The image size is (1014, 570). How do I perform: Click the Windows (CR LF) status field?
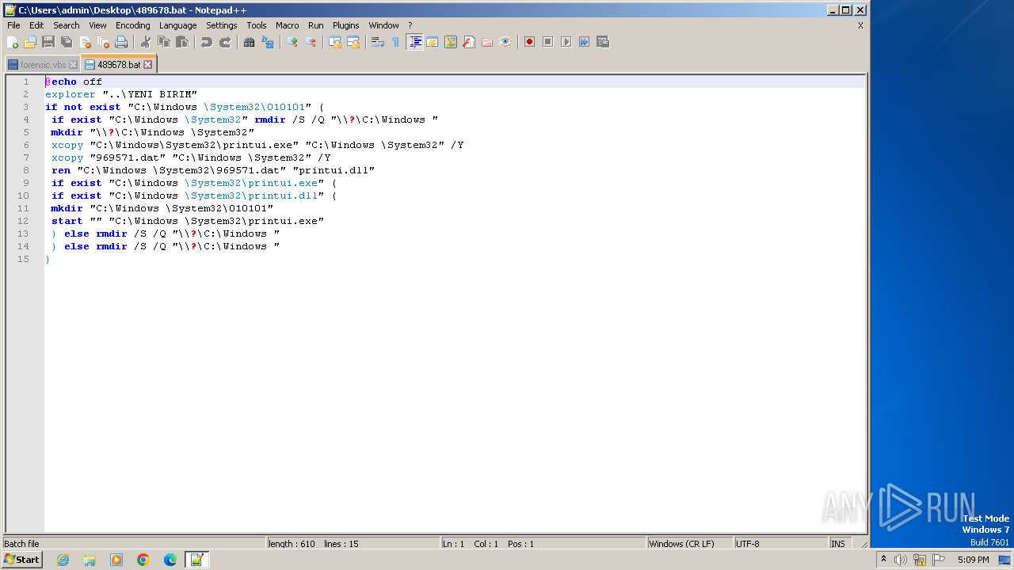tap(689, 544)
